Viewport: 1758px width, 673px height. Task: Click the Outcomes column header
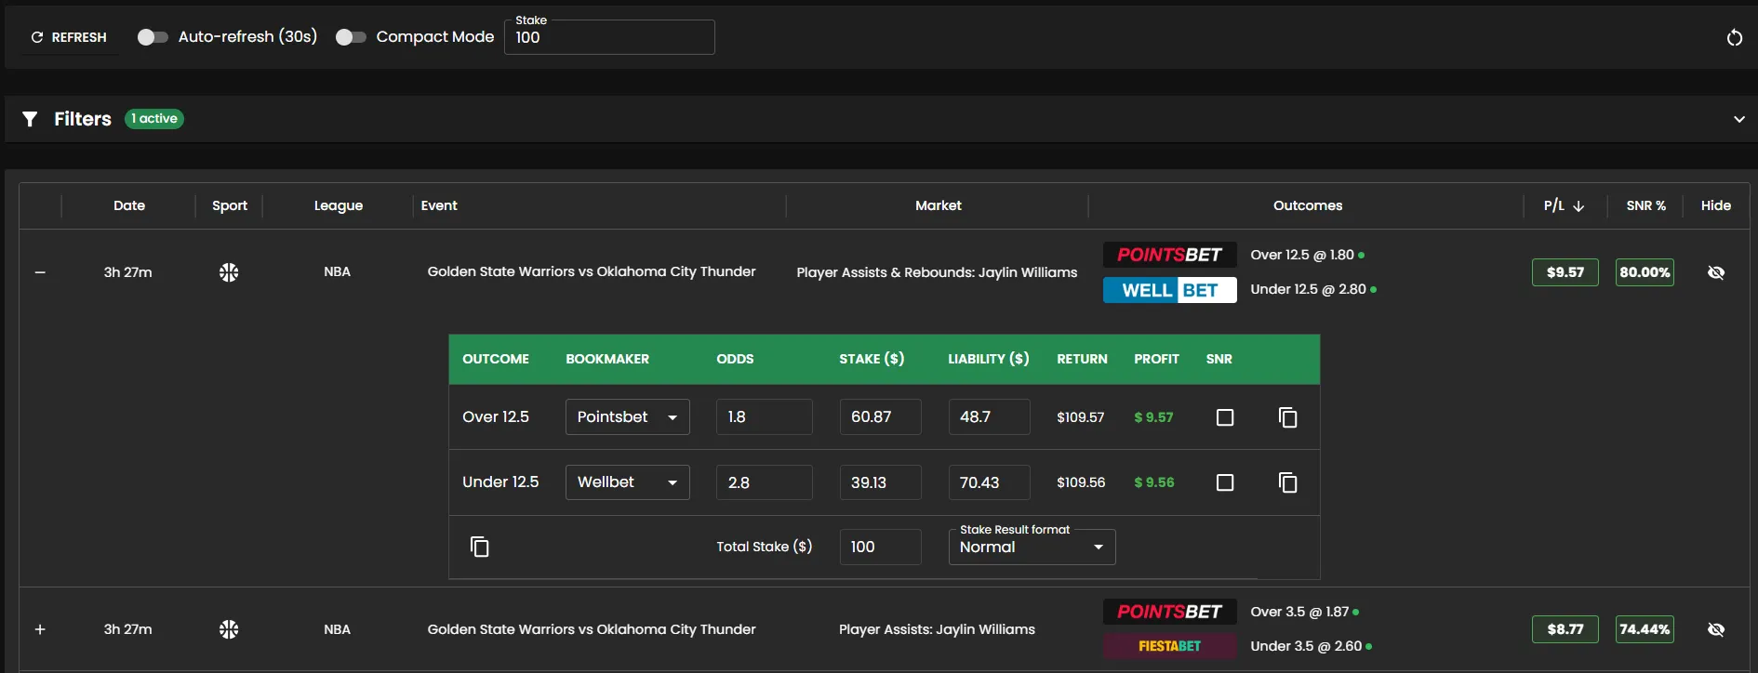click(x=1308, y=205)
